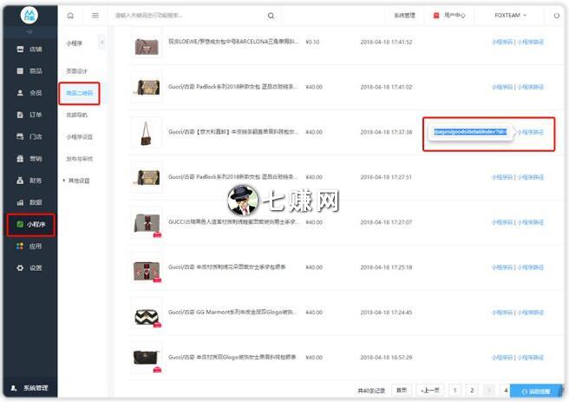Screen dimensions: 569x402
Task: Collapse the 小程序 submenu panel arrow
Action: (101, 43)
